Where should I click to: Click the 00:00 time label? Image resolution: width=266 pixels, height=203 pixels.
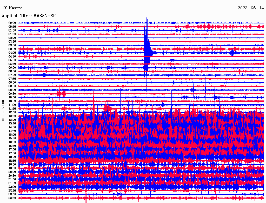12,23
